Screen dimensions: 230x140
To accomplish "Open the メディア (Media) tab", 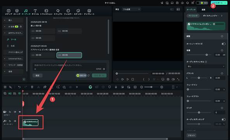I will pyautogui.click(x=9, y=12).
